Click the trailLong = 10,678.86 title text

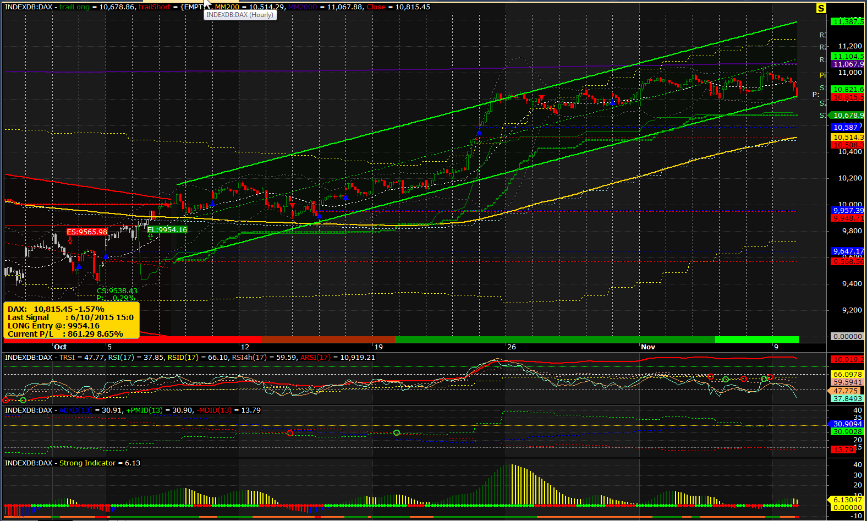[97, 7]
